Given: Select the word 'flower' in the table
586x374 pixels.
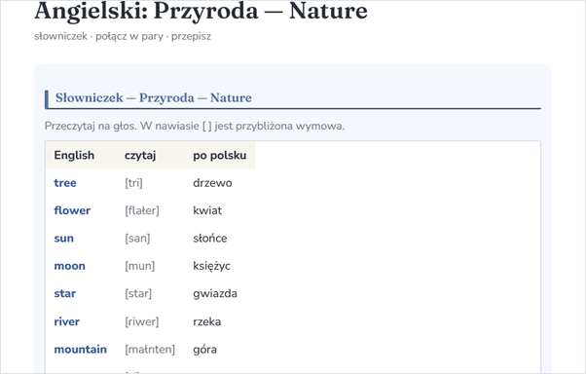Looking at the screenshot, I should tap(72, 210).
